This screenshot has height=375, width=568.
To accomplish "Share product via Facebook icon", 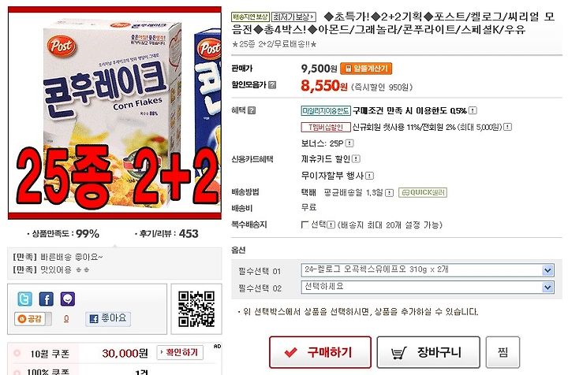I will tap(47, 299).
